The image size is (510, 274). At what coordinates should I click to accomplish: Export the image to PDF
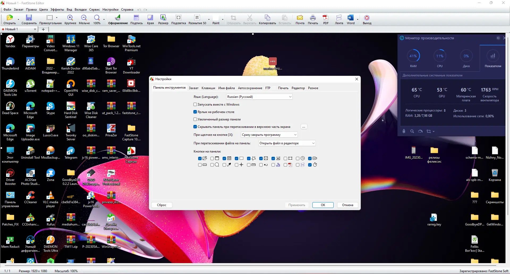pyautogui.click(x=326, y=19)
